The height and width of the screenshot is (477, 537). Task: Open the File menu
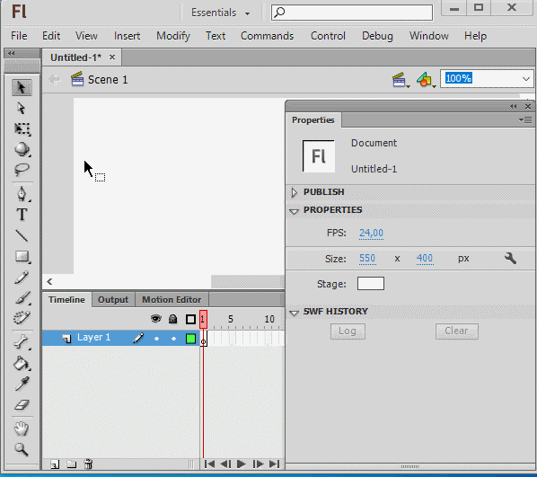19,36
